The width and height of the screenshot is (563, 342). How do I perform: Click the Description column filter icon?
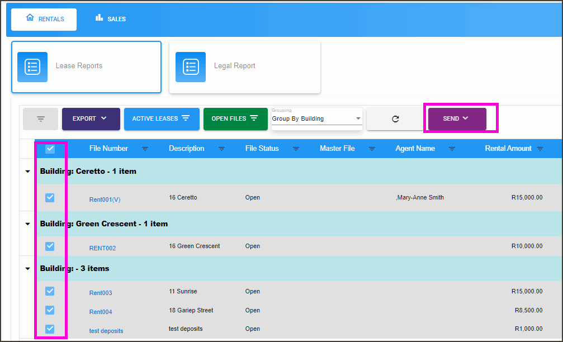click(223, 149)
